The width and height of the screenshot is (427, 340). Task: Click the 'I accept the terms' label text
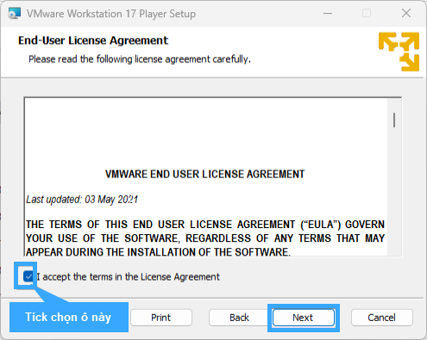click(x=129, y=277)
